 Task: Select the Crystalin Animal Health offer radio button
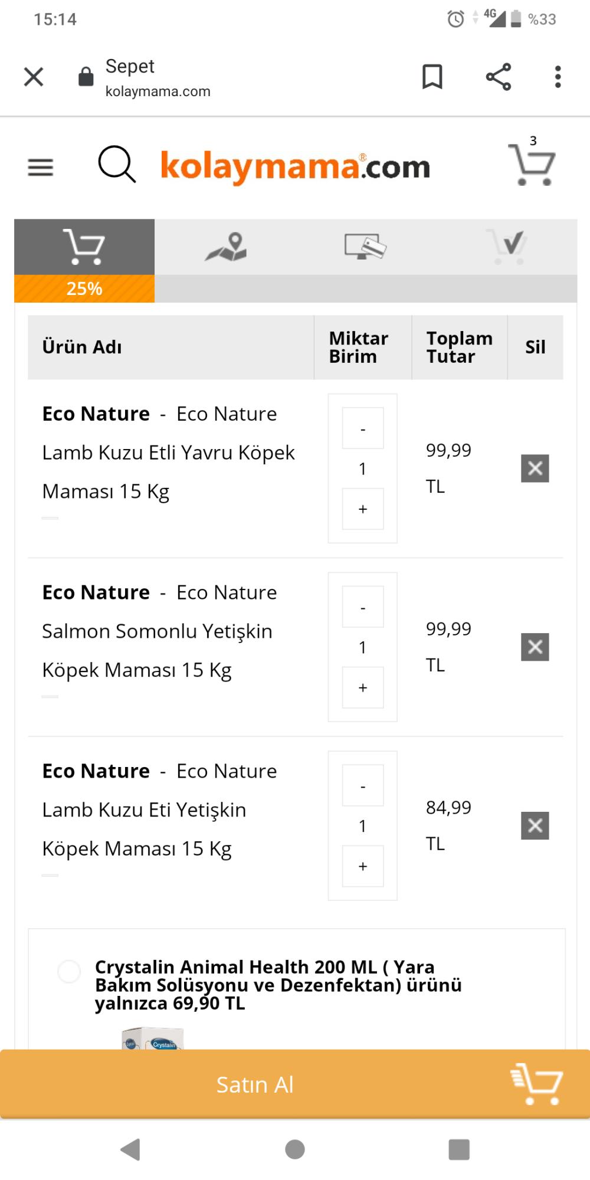tap(69, 971)
